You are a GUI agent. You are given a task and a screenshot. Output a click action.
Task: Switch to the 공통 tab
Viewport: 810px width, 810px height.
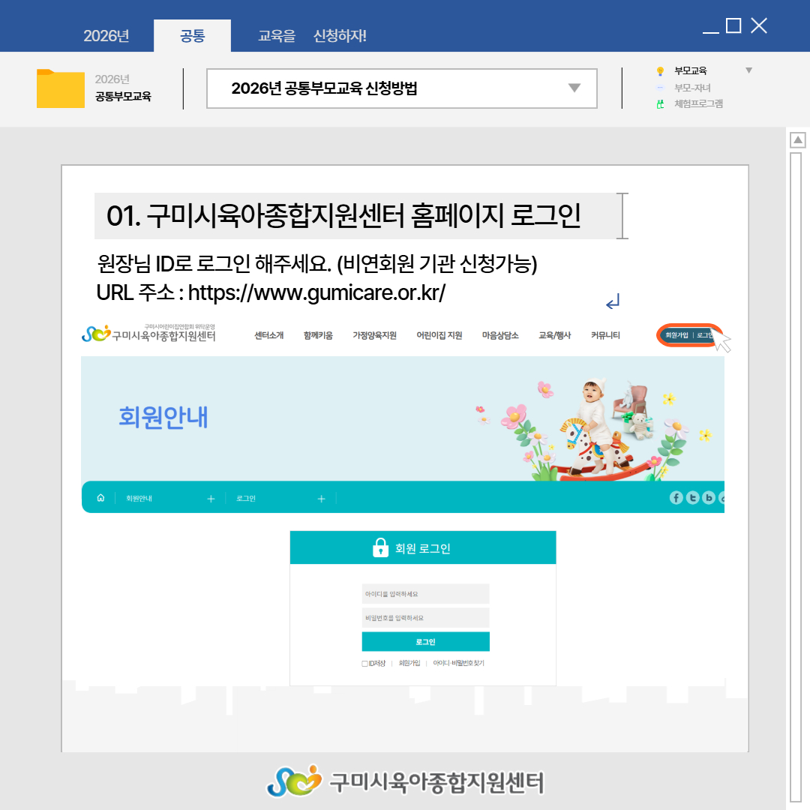point(192,36)
